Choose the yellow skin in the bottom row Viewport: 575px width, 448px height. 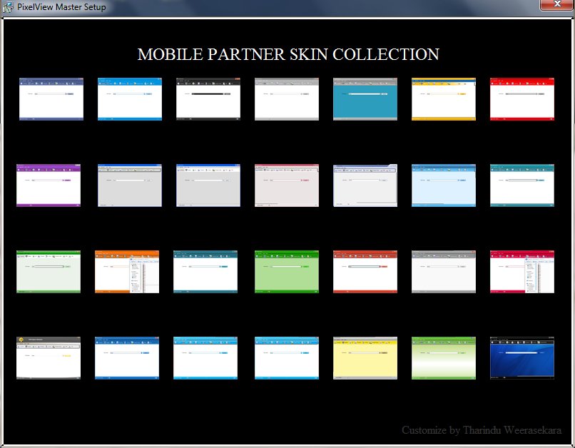click(365, 357)
